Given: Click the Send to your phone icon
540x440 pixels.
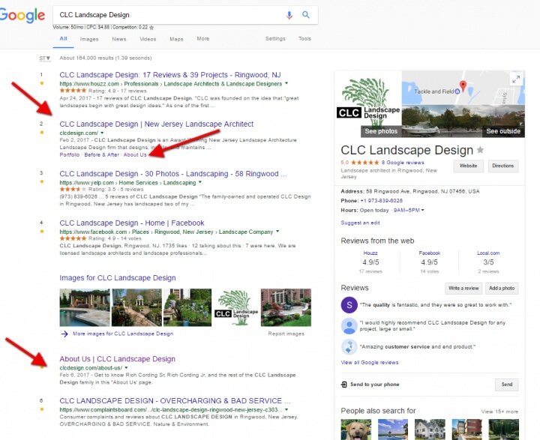Looking at the screenshot, I should [343, 385].
